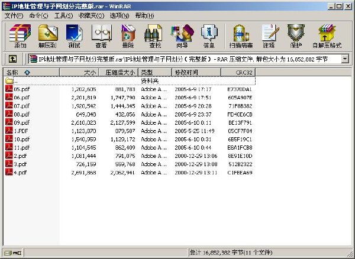The image size is (355, 259).
Task: Sort by the 修改时间 column header
Action: (196, 72)
